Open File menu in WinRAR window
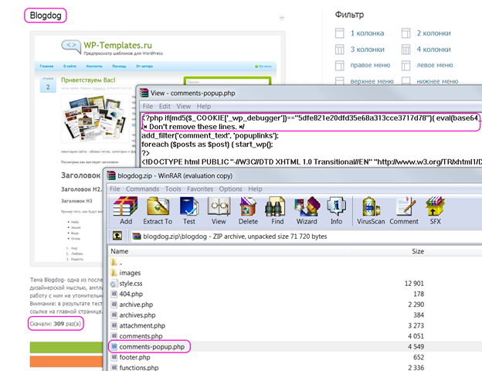 click(114, 189)
